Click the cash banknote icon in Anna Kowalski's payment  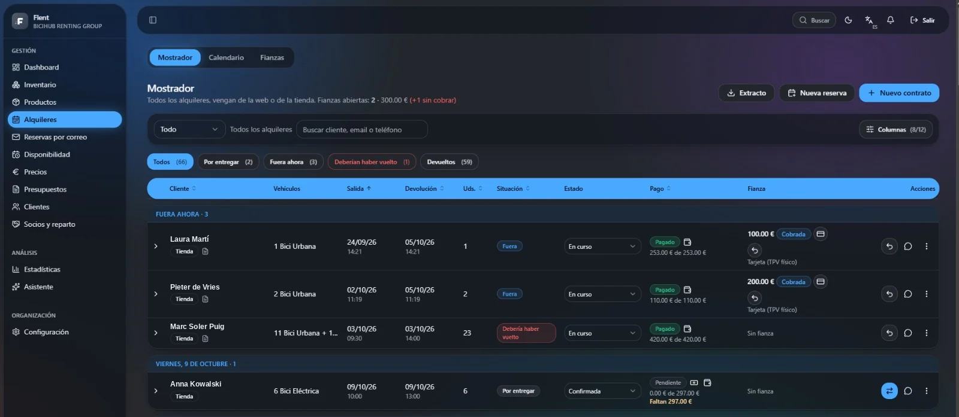coord(694,383)
